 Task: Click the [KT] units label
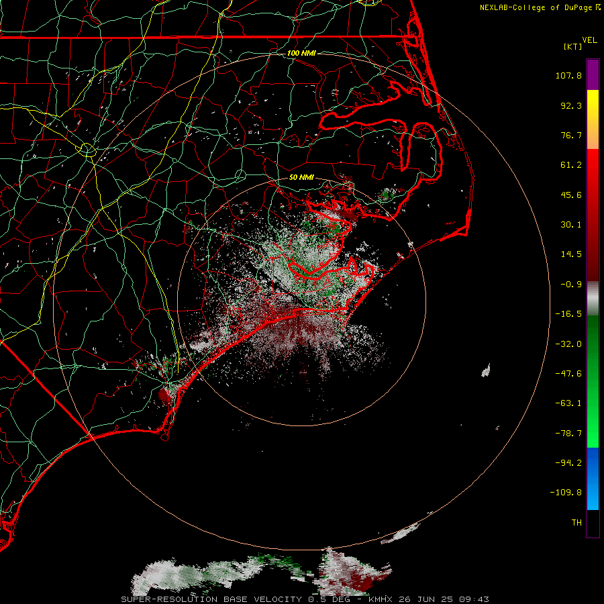[573, 46]
